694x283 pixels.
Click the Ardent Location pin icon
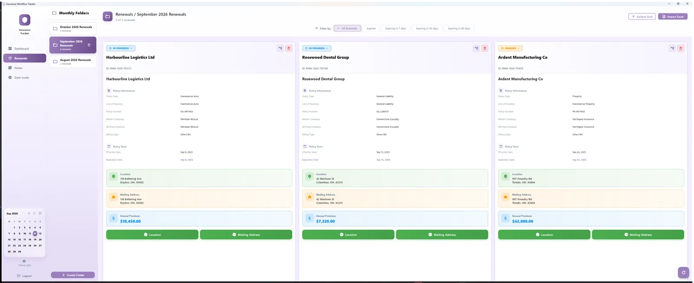tap(505, 177)
